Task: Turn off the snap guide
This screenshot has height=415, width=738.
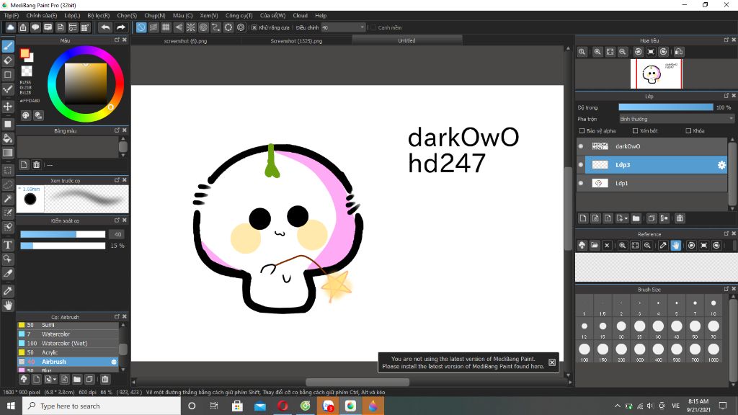Action: point(141,28)
